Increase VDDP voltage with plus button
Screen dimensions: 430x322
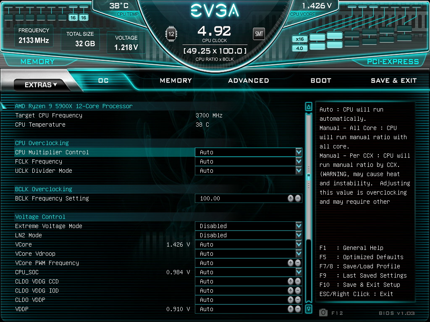tap(291, 309)
